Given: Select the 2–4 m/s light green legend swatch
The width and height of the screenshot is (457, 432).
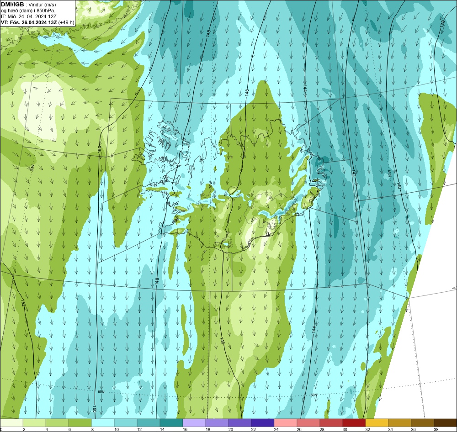Looking at the screenshot, I should click(x=34, y=423).
